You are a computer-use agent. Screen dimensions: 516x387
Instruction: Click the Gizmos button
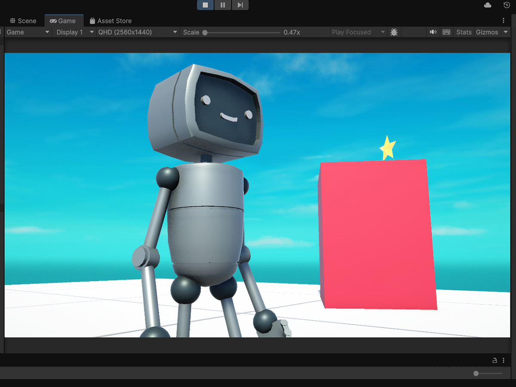click(487, 32)
